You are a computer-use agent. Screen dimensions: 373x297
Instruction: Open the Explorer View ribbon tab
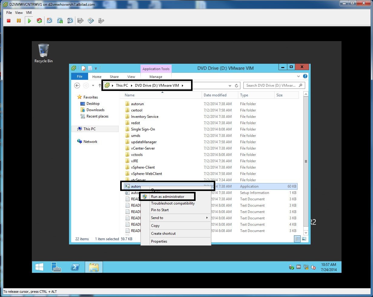coord(131,77)
